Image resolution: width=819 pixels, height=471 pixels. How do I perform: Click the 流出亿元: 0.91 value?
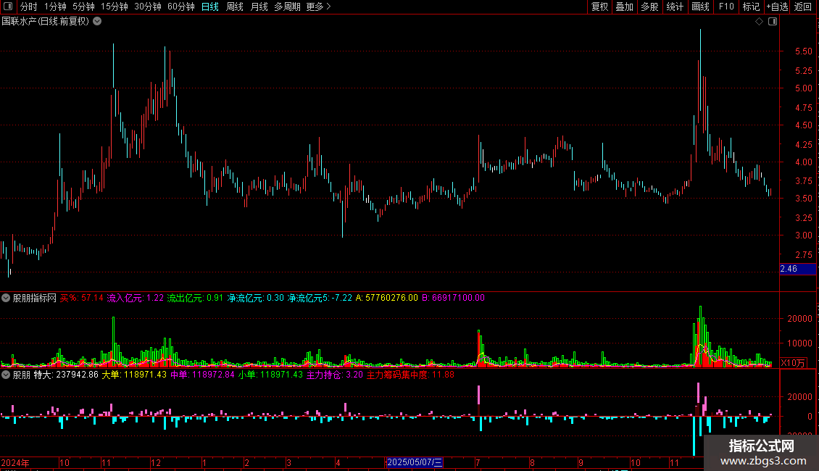[x=195, y=298]
